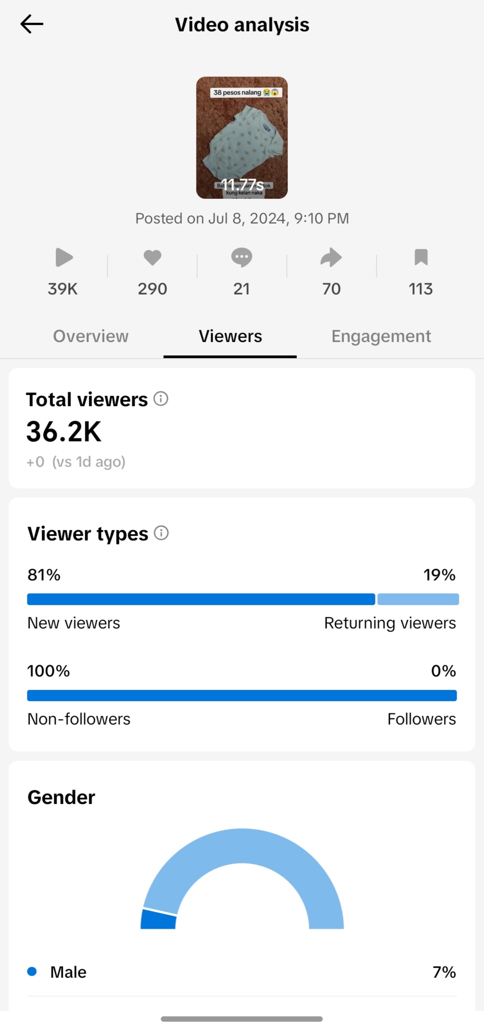Screen dimensions: 484x1029
Task: Tap the New viewers bar segment
Action: click(x=201, y=599)
